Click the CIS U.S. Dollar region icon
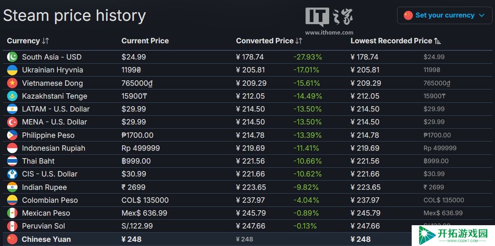The width and height of the screenshot is (495, 246). (12, 174)
